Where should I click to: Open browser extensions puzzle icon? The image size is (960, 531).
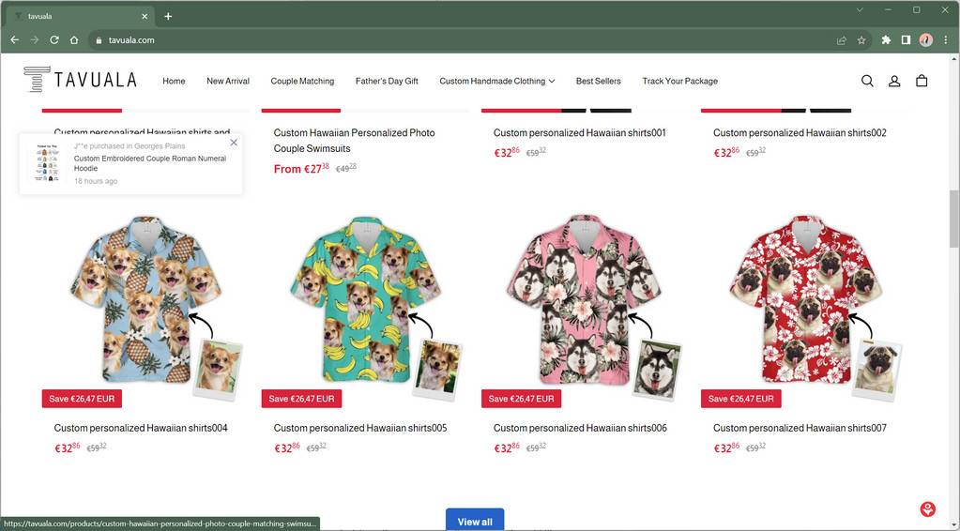886,39
